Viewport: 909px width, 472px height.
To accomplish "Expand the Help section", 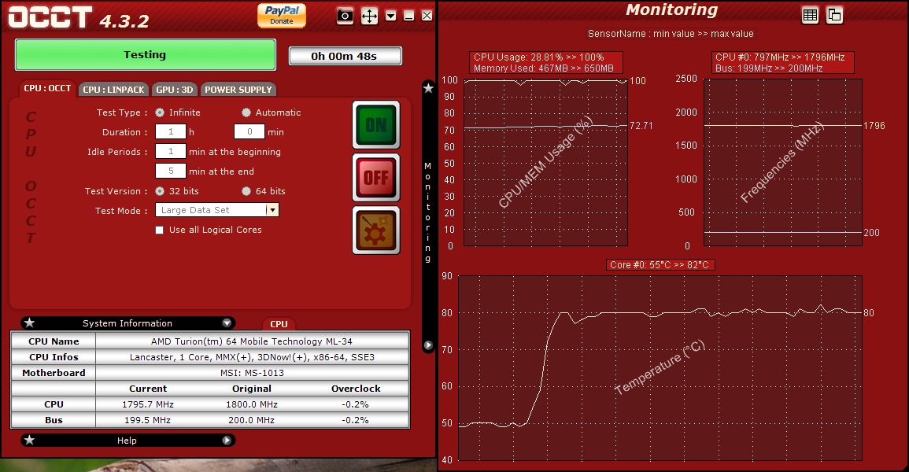I will [227, 441].
